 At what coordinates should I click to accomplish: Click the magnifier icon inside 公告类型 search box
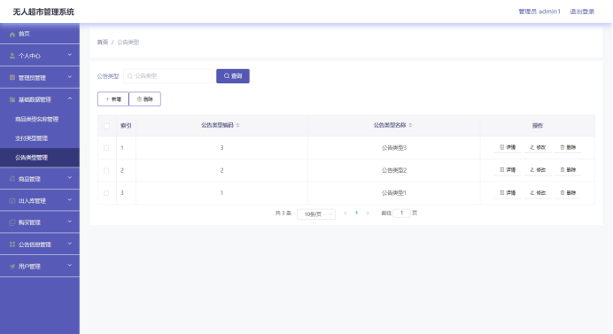coord(130,76)
